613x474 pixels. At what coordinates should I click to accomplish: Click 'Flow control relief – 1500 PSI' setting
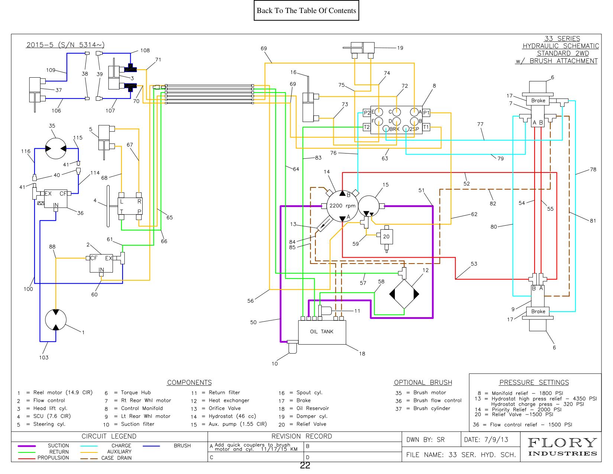pos(522,425)
